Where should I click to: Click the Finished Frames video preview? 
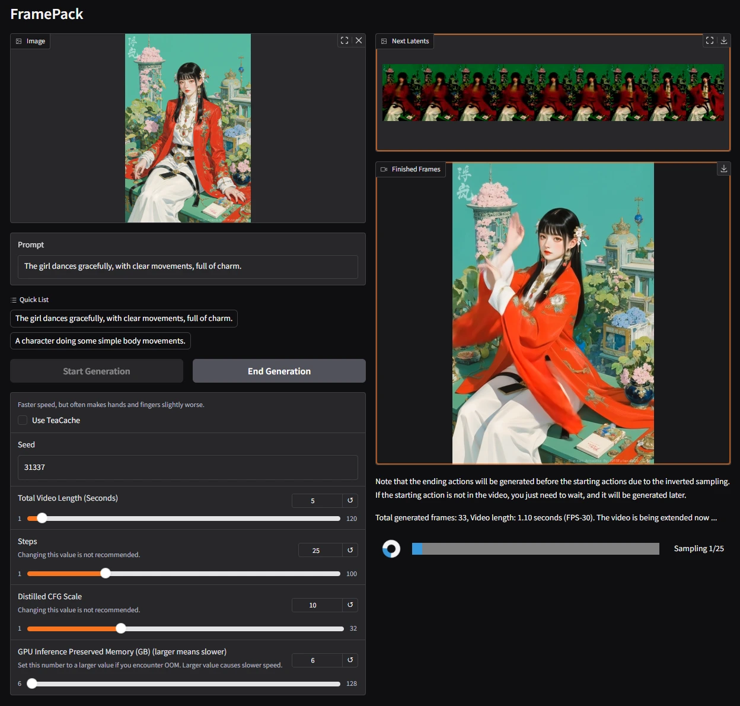553,313
